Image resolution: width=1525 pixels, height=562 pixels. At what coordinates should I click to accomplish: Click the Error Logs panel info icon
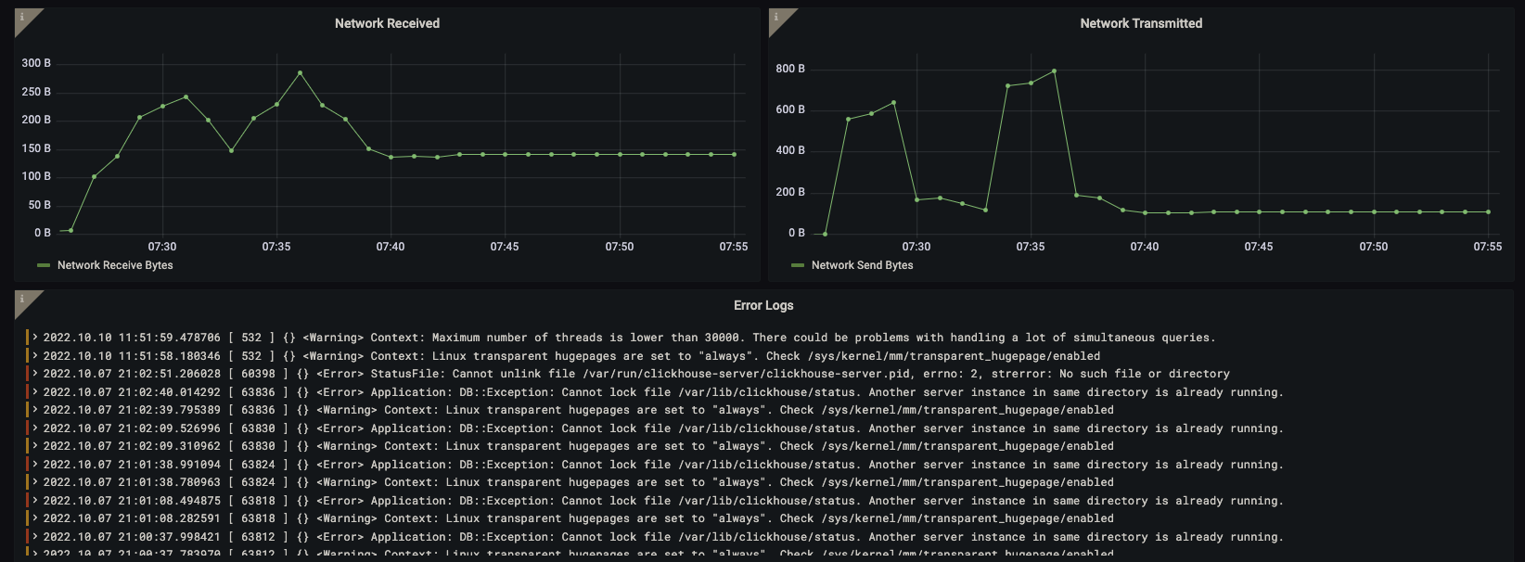(22, 300)
